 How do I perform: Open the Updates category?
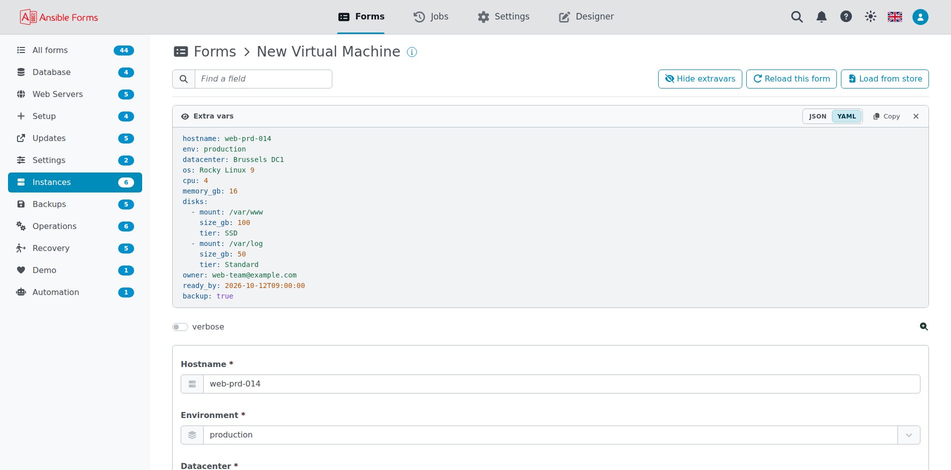(x=75, y=138)
